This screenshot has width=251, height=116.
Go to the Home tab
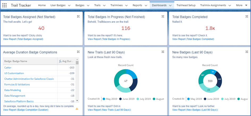point(42,5)
